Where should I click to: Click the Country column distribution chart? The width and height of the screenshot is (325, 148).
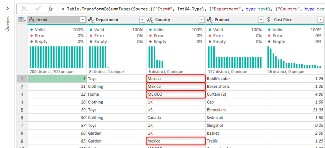[156, 57]
